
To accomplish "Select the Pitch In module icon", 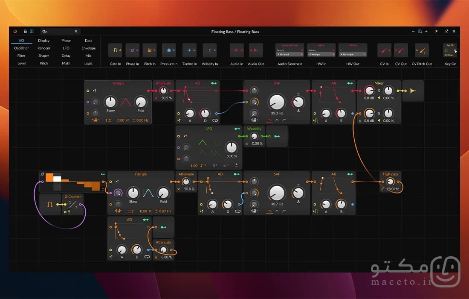I will tap(150, 50).
